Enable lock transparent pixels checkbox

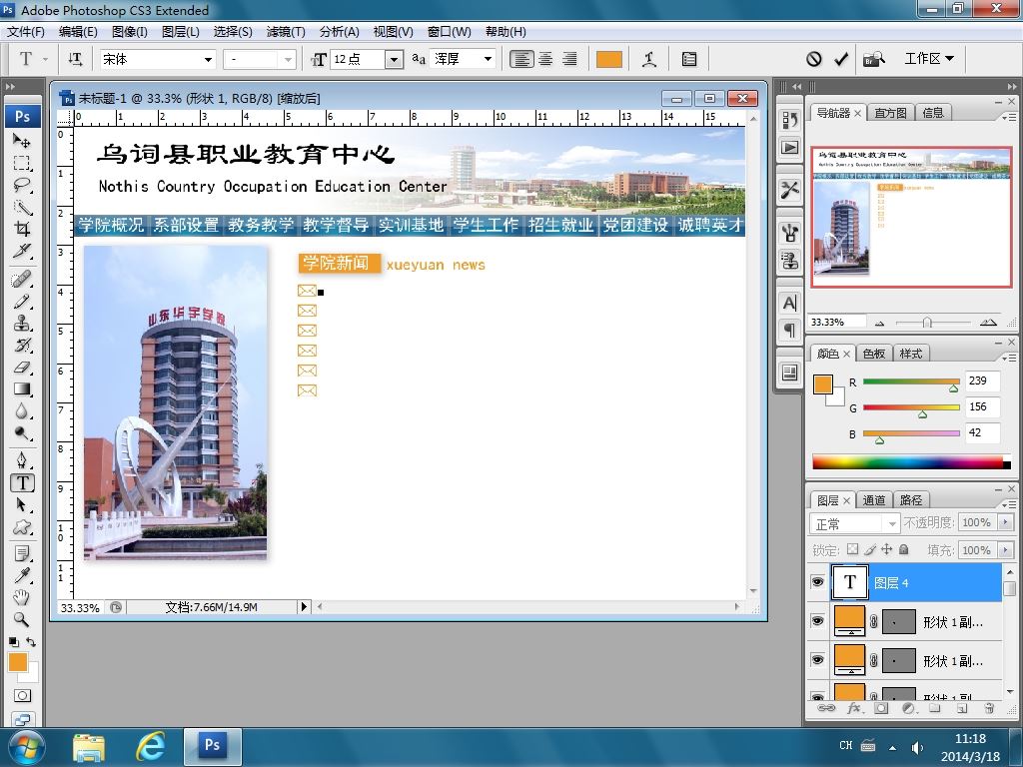(x=853, y=550)
